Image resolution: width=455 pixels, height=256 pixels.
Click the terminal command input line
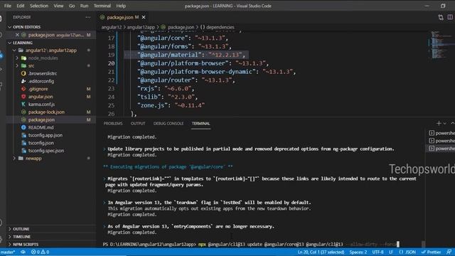(x=251, y=245)
